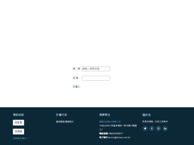Click the 回頂端 button in the footer

pyautogui.click(x=18, y=131)
